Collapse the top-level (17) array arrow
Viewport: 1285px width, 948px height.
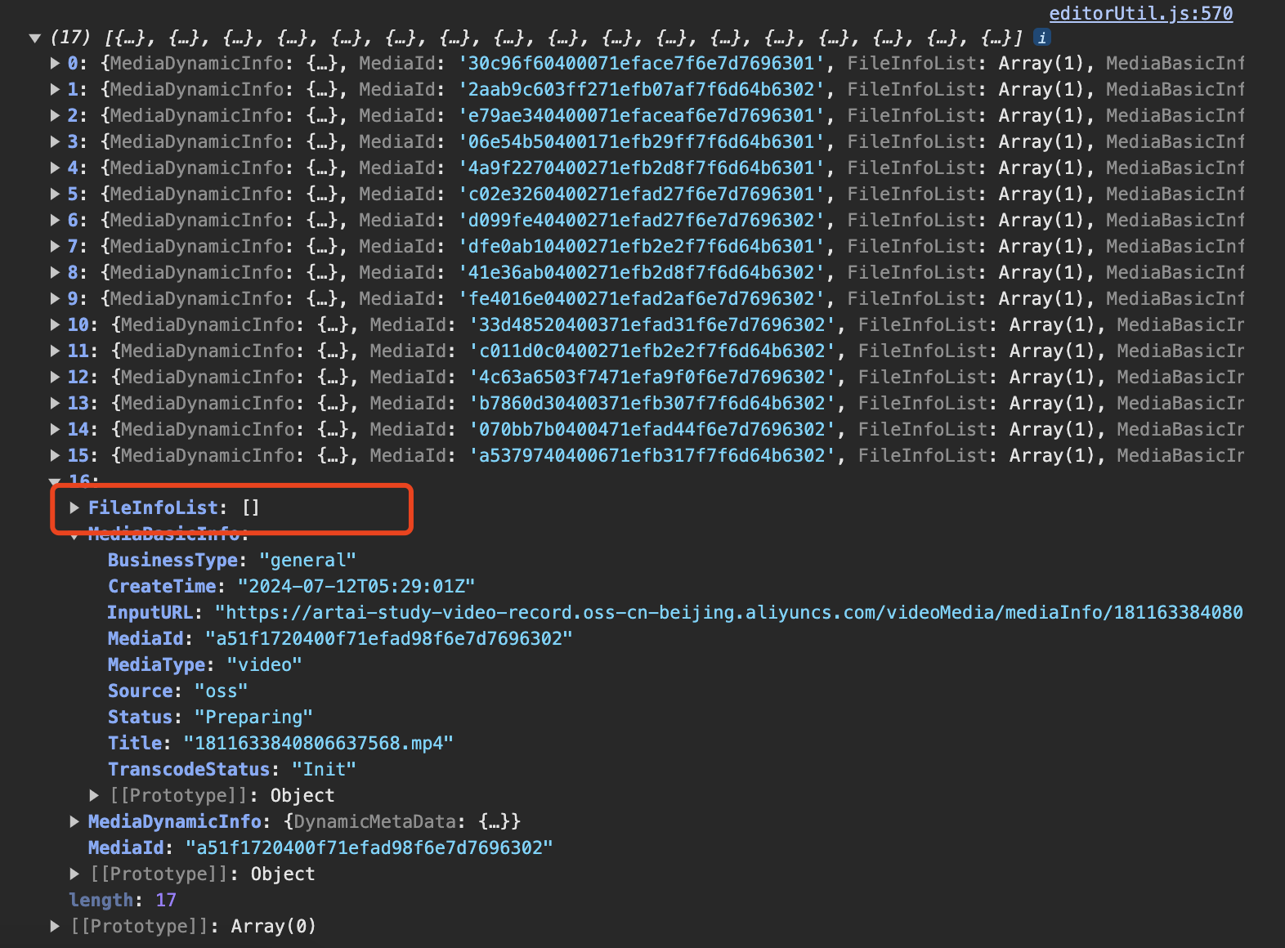point(35,38)
